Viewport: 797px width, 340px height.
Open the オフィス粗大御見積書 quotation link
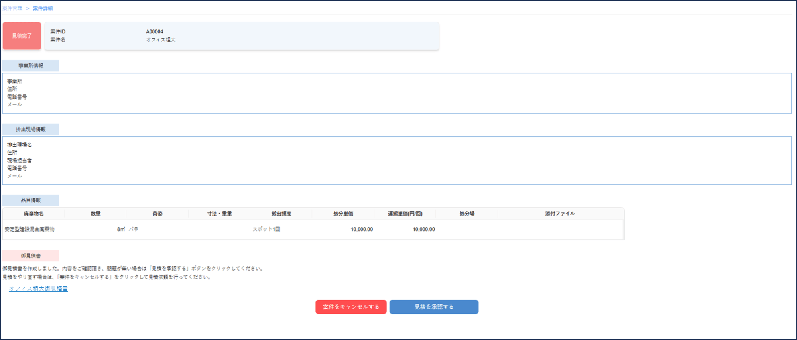[x=38, y=288]
